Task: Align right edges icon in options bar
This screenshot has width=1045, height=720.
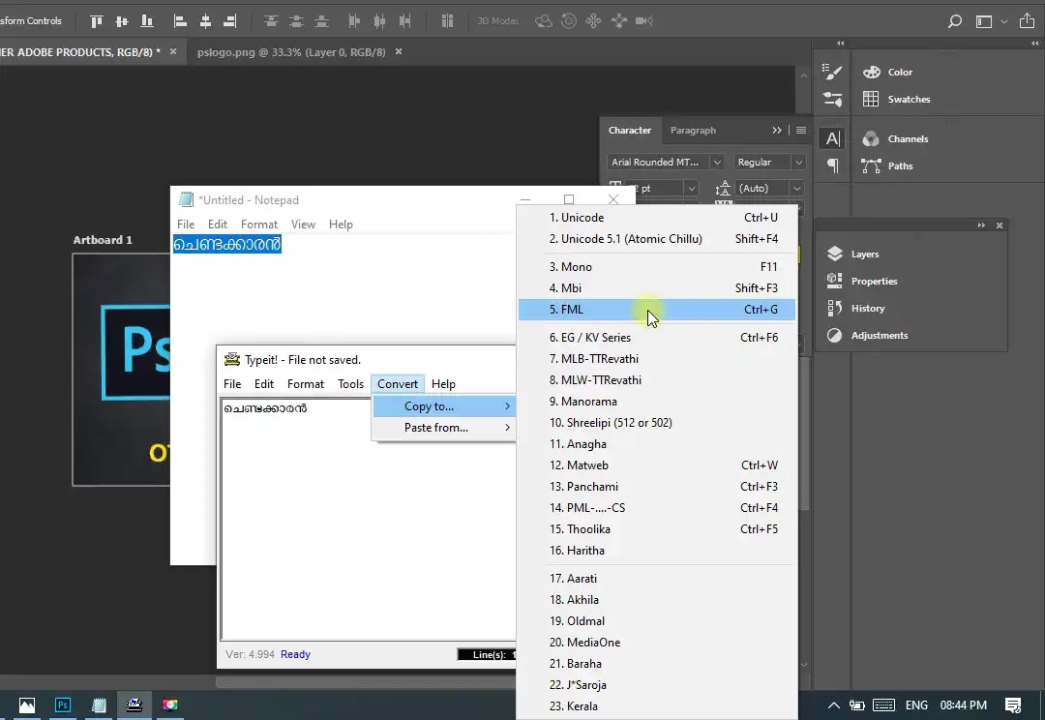Action: pos(230,21)
